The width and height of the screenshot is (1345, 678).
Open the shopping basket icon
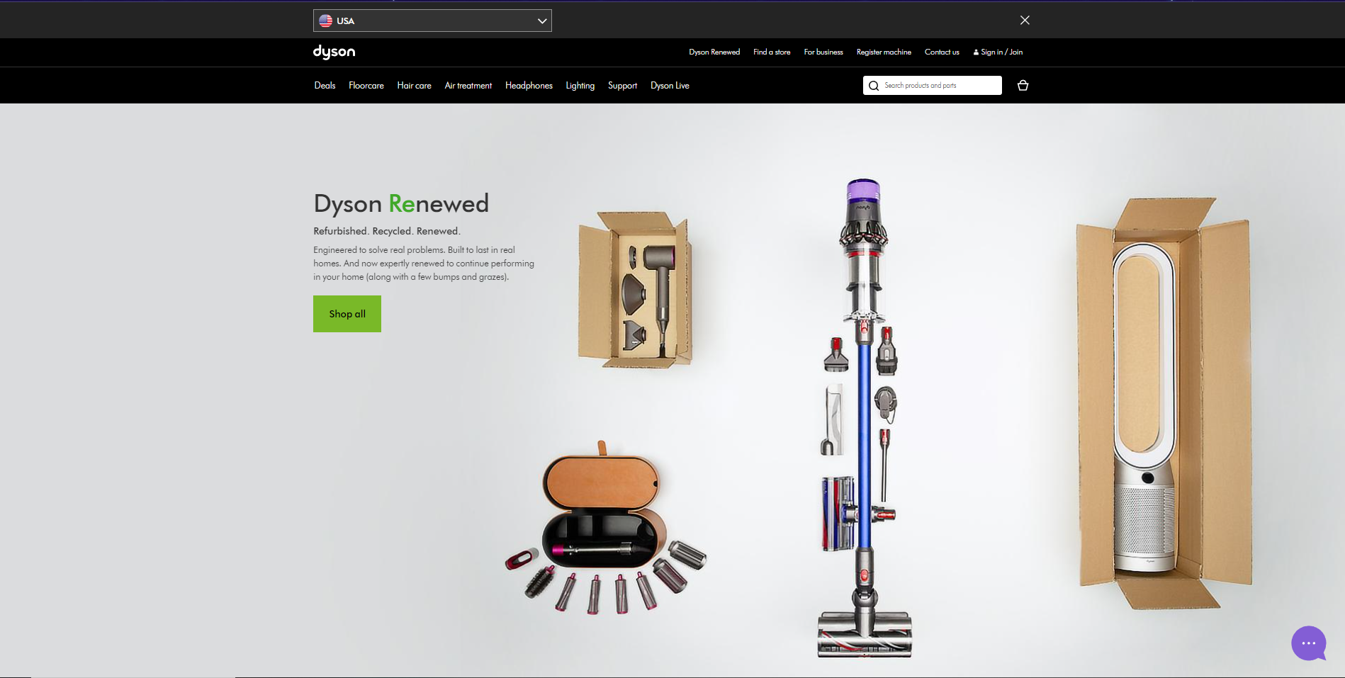1023,86
